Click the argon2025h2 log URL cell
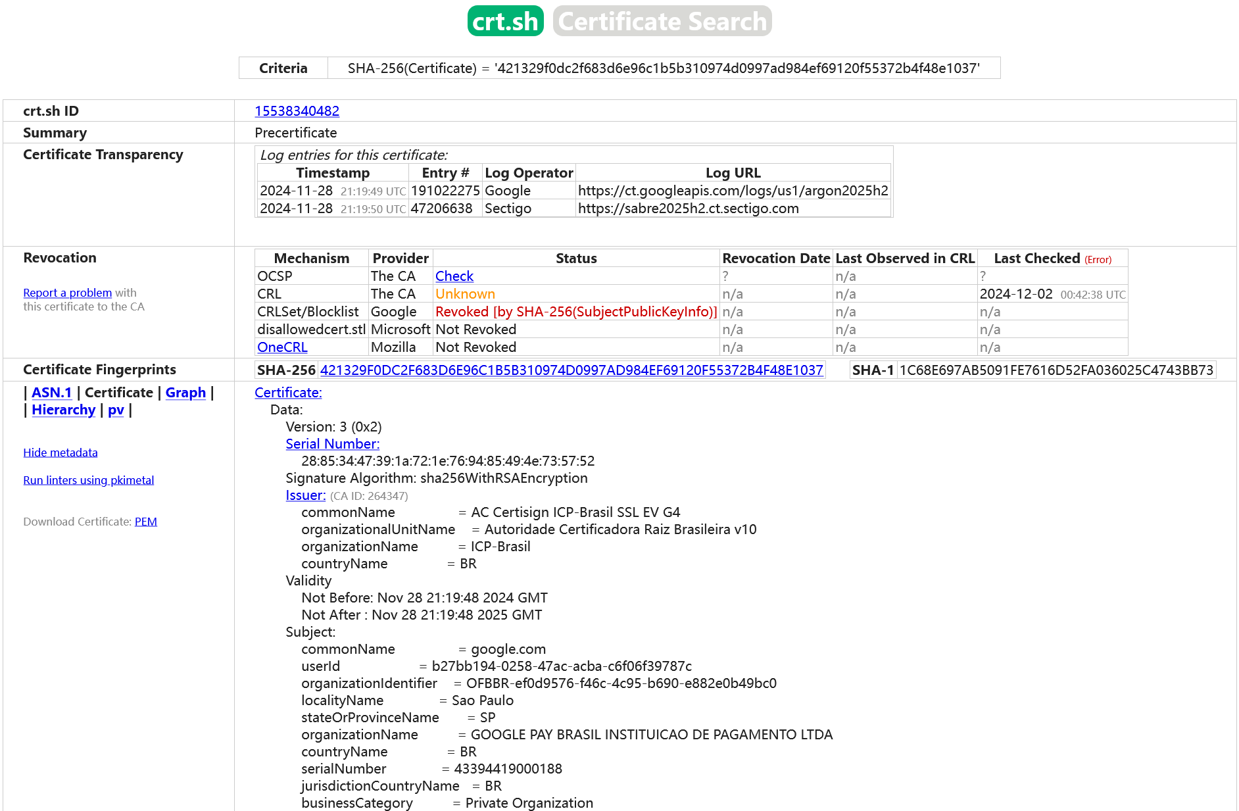 pyautogui.click(x=733, y=191)
